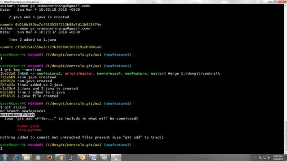Click short commit hash cf36515
This screenshot has height=161, width=287.
pyautogui.click(x=8, y=96)
